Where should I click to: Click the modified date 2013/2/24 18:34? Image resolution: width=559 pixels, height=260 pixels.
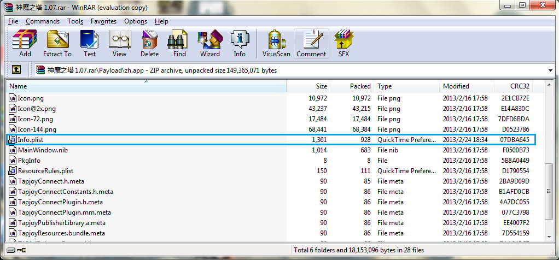click(465, 140)
